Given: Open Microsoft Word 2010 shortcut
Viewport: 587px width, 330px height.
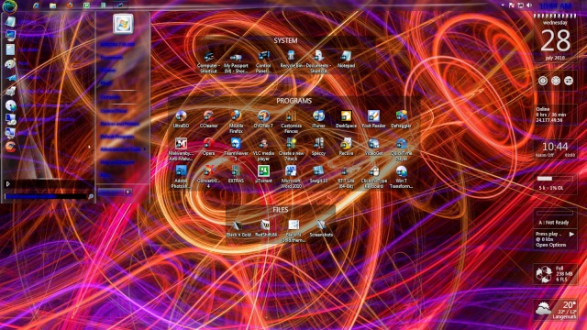Looking at the screenshot, I should tap(291, 177).
